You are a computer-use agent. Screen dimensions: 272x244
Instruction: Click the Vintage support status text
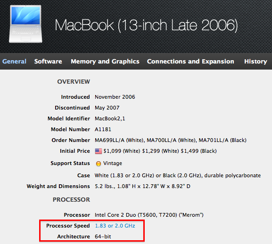pos(113,163)
